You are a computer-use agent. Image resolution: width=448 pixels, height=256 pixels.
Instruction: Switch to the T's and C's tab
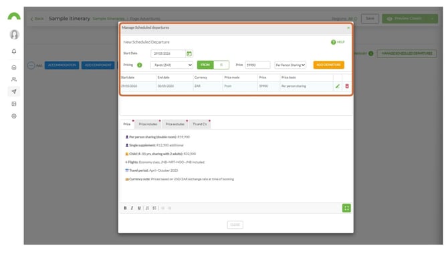(x=200, y=124)
